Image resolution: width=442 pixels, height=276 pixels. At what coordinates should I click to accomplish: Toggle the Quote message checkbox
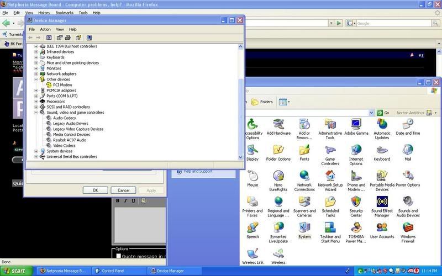[119, 256]
